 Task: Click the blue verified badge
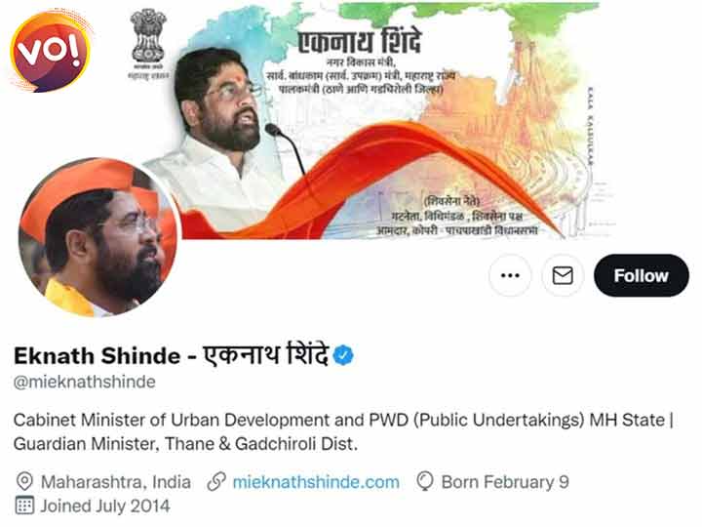(343, 355)
